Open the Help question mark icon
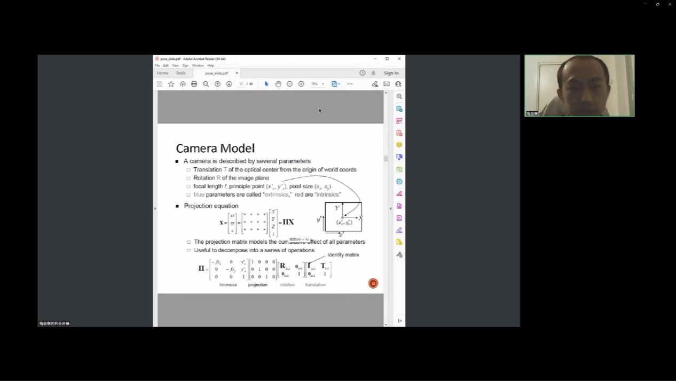This screenshot has width=676, height=381. (363, 73)
